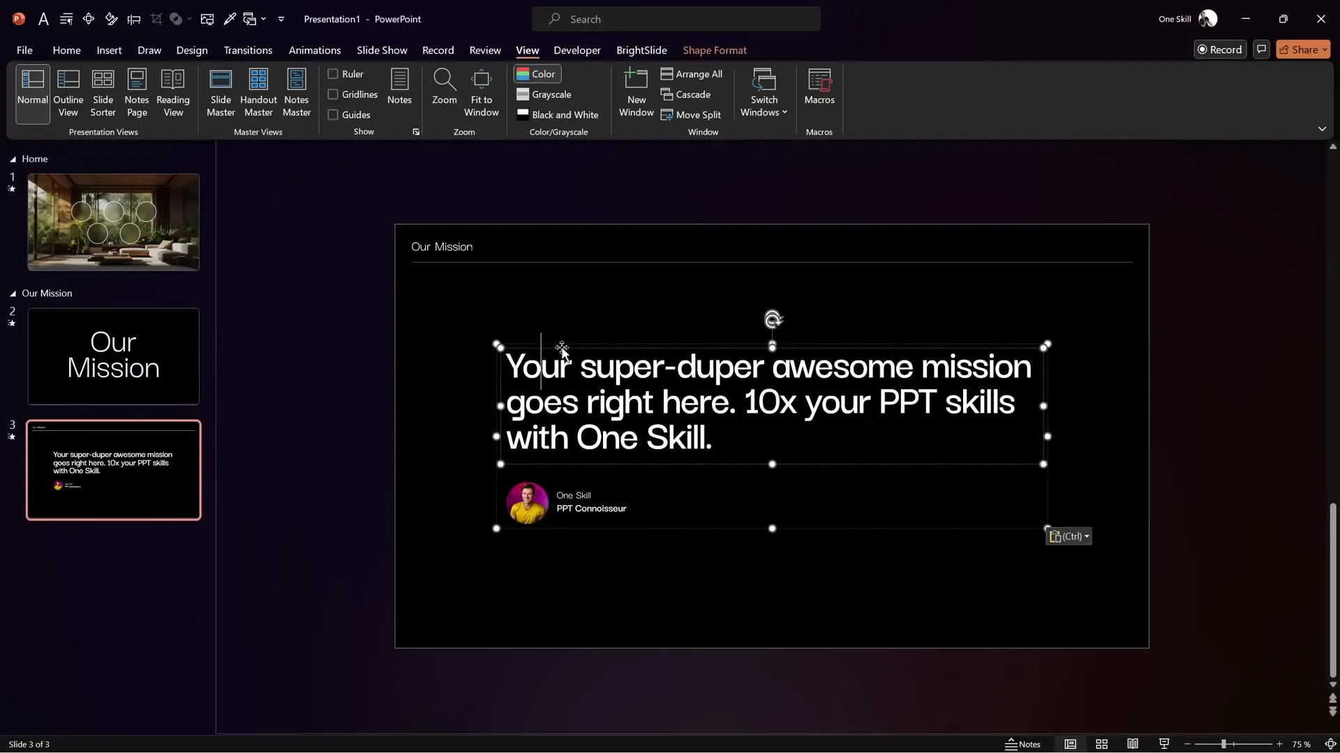1340x753 pixels.
Task: Open Notes Master view
Action: [x=297, y=93]
